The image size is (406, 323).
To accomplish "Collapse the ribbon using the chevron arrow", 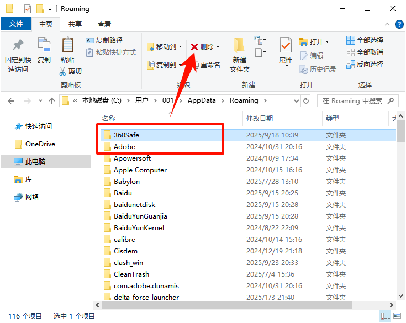I will tap(386, 24).
